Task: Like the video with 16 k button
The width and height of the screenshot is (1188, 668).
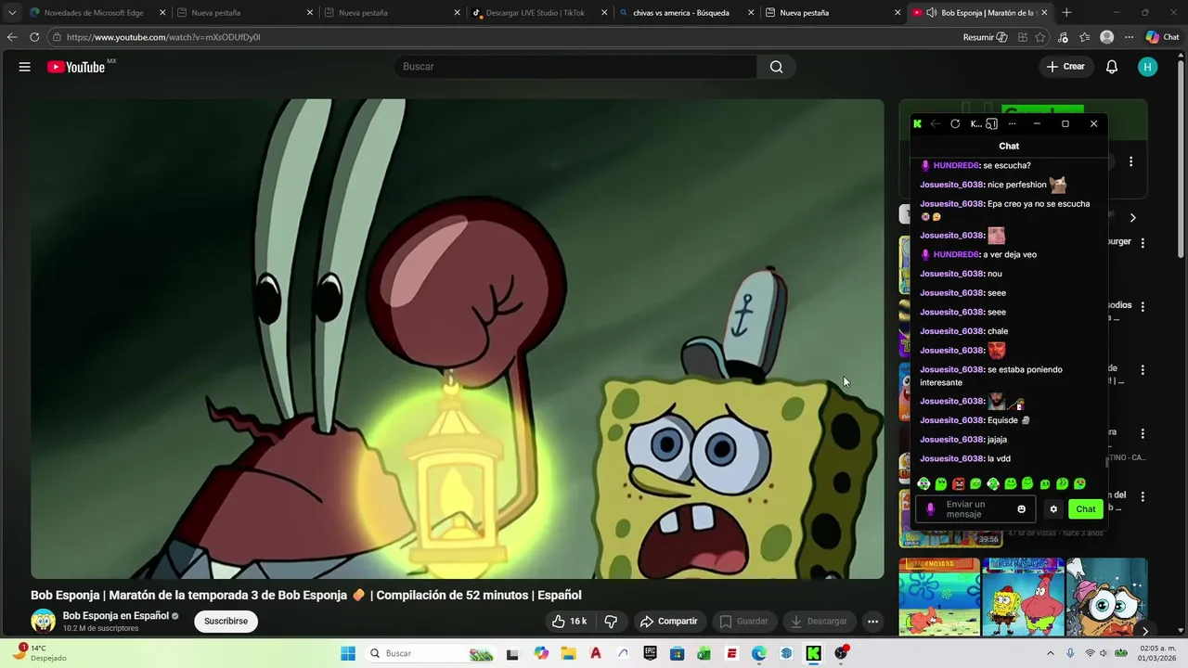Action: [x=569, y=622]
